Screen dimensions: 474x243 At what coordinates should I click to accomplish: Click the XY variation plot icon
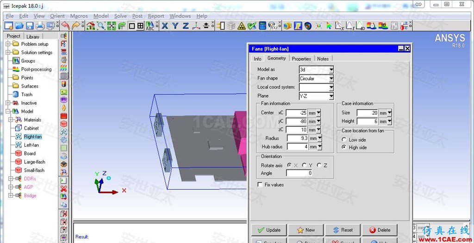click(339, 26)
